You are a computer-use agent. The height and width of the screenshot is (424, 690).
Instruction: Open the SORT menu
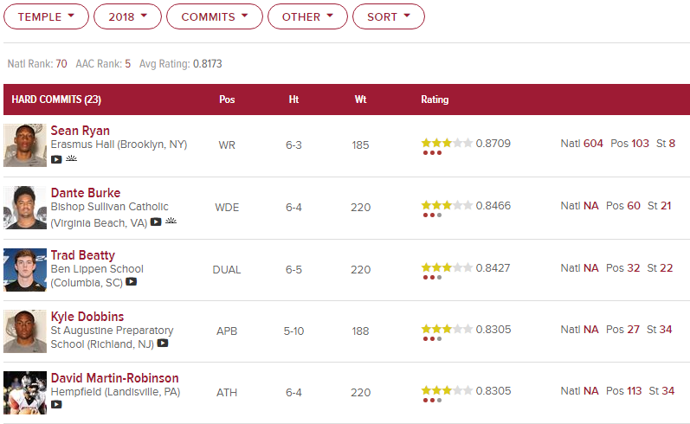[389, 16]
